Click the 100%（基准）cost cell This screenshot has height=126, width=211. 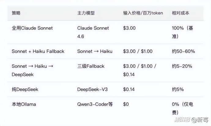pyautogui.click(x=183, y=32)
